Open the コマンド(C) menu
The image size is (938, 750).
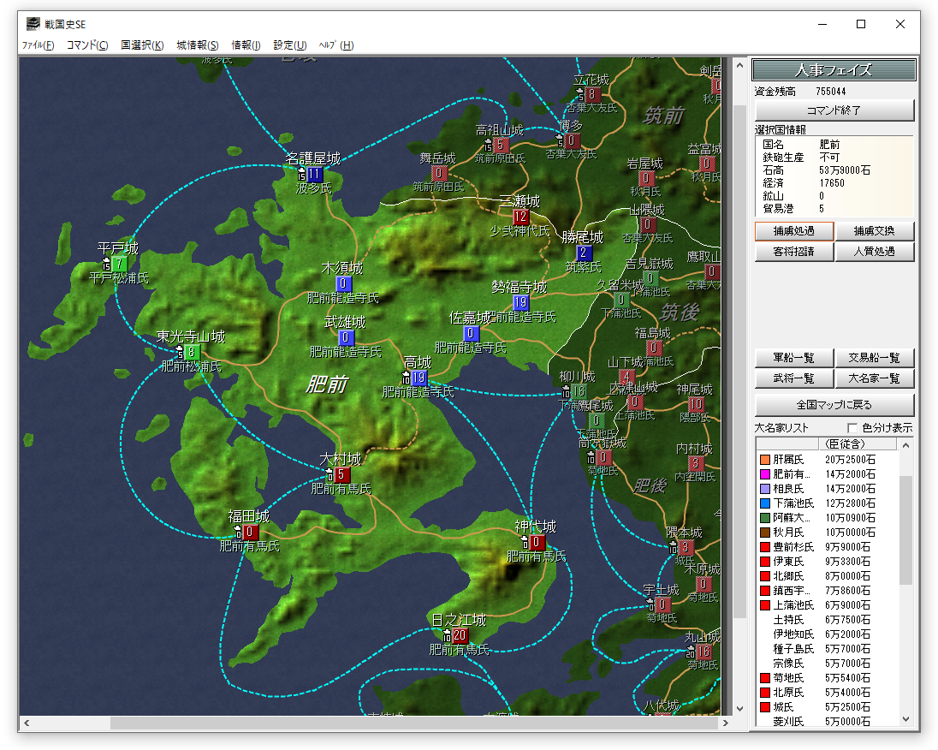click(87, 45)
